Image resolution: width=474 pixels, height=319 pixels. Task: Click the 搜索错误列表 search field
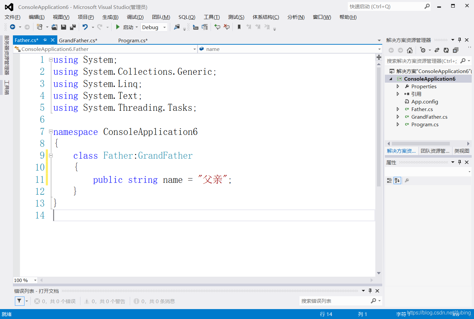point(335,301)
